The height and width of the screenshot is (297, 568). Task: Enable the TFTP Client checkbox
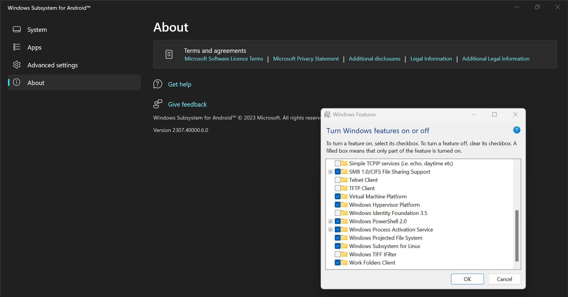338,188
